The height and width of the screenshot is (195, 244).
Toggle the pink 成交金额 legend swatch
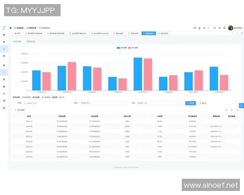click(129, 48)
